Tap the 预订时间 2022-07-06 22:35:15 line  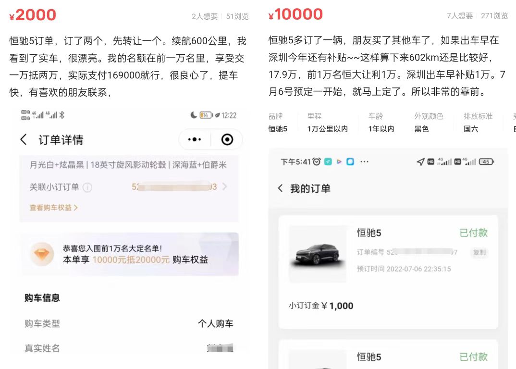pyautogui.click(x=404, y=269)
